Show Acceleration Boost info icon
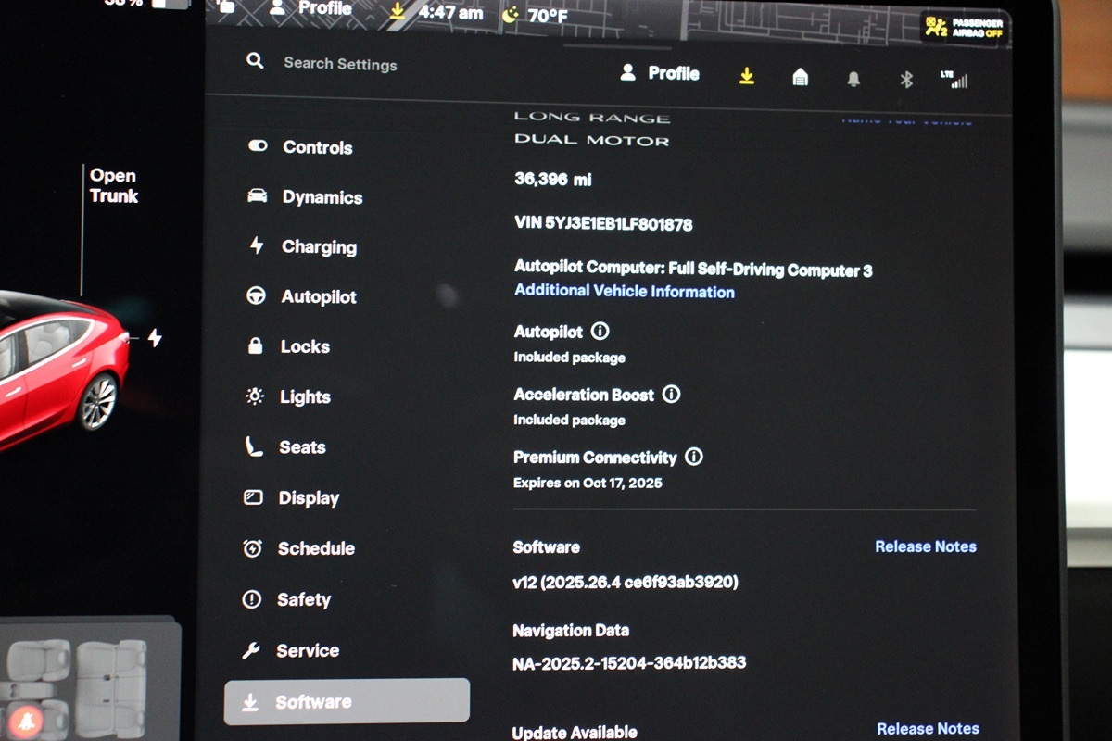 (x=672, y=395)
